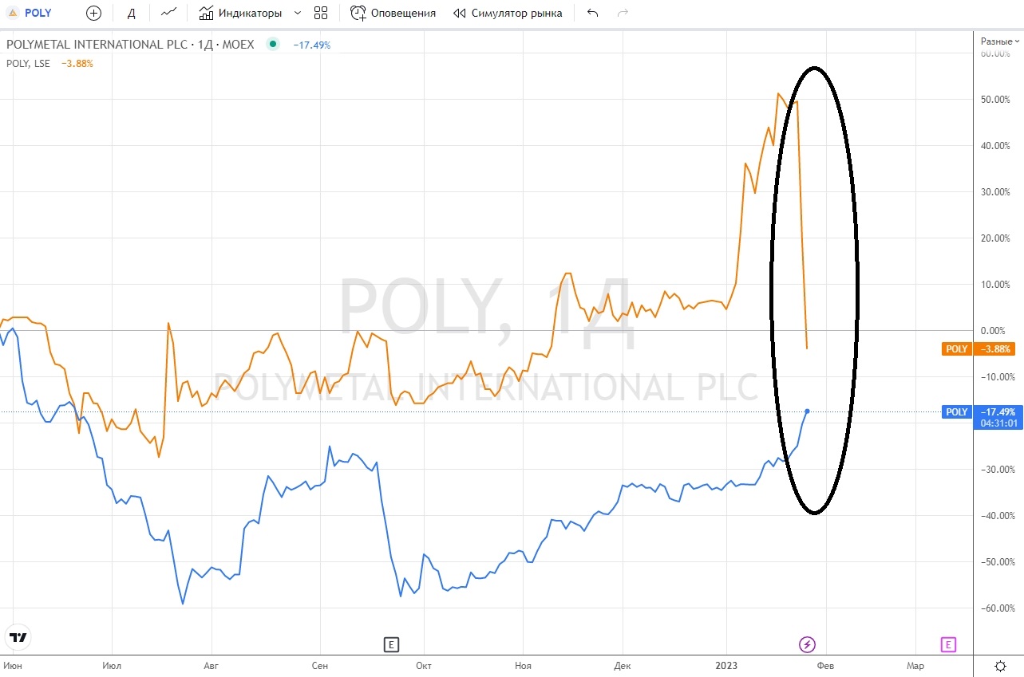1024x677 pixels.
Task: Change the chart style with the line icon
Action: (168, 13)
